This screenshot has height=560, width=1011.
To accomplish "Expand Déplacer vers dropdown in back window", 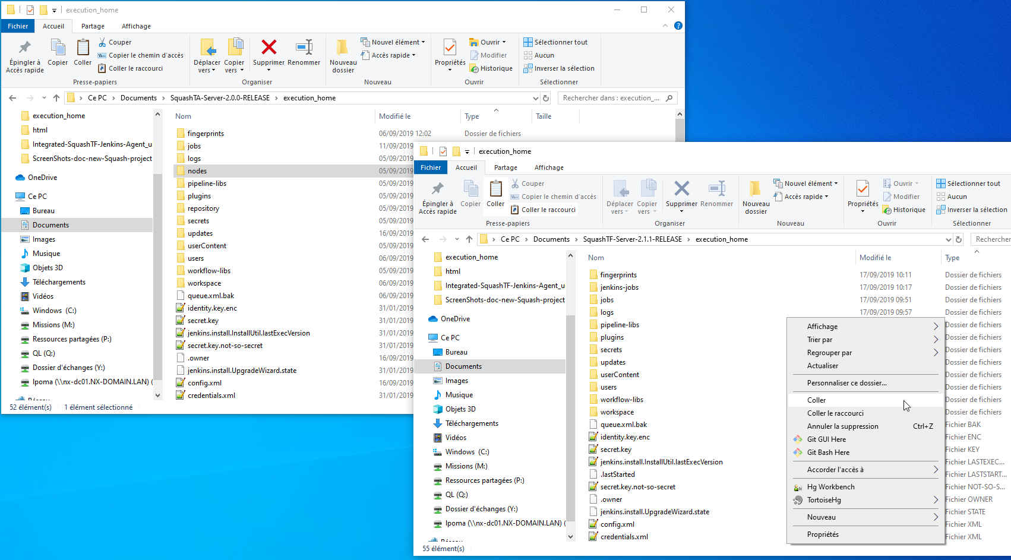I will tap(207, 67).
